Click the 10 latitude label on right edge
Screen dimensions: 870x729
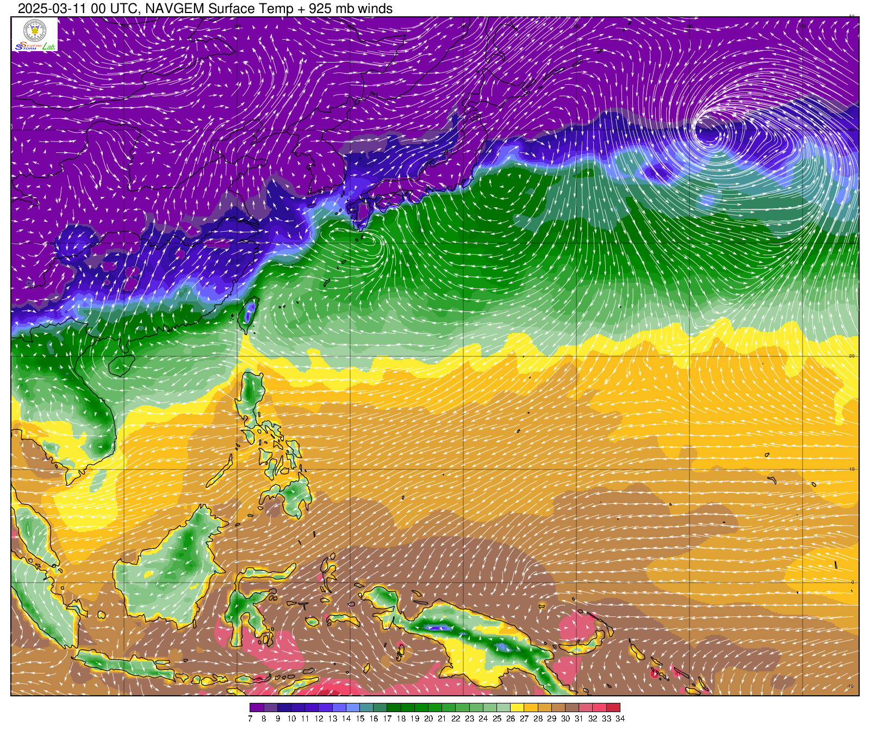852,469
